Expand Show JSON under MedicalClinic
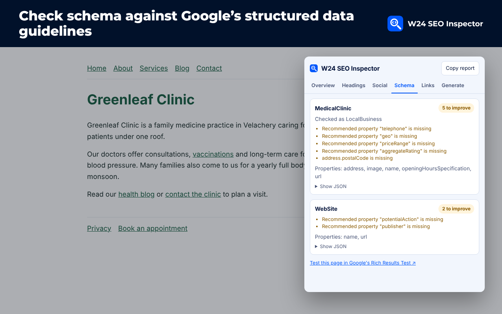This screenshot has height=314, width=502. tap(331, 186)
